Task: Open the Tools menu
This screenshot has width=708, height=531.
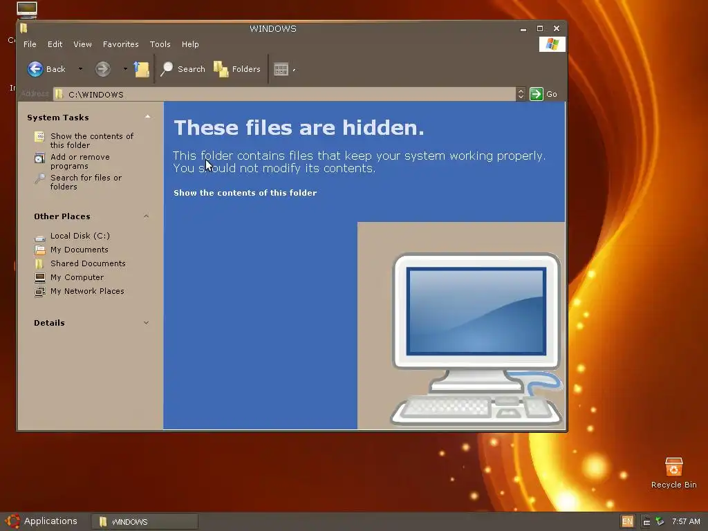Action: (x=160, y=44)
